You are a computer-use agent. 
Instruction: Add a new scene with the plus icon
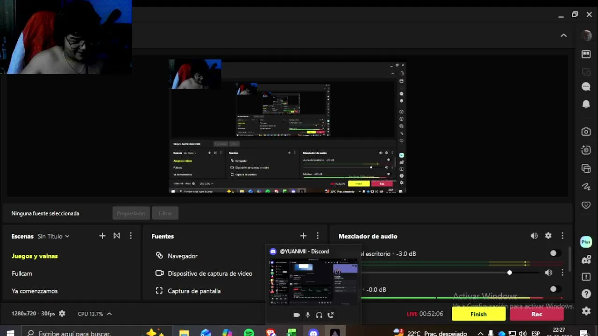click(x=102, y=236)
